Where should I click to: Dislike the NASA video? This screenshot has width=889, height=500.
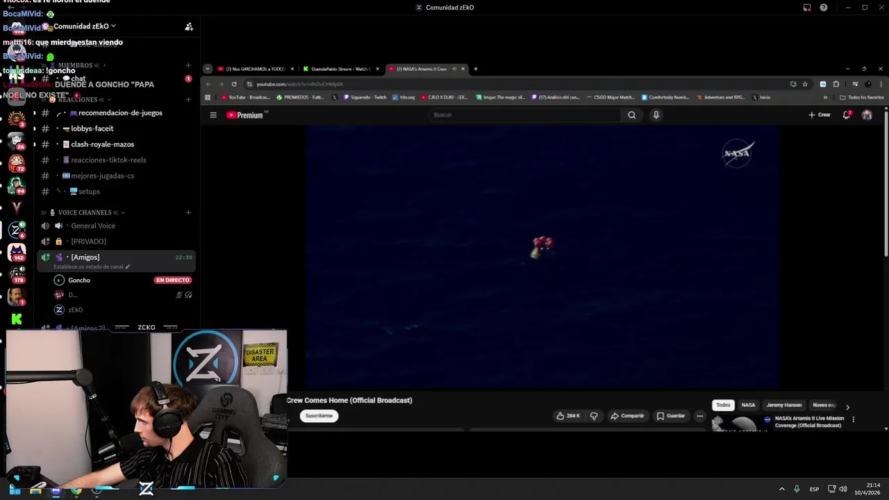594,416
